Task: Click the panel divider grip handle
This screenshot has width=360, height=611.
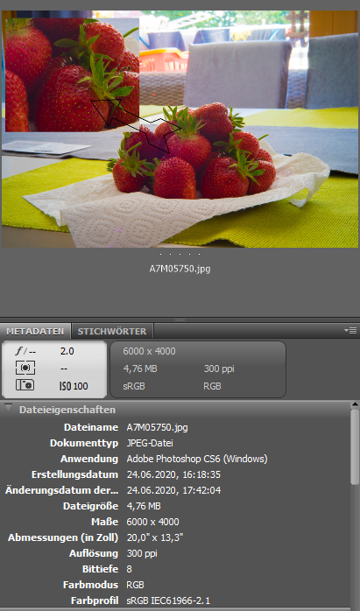Action: [180, 320]
